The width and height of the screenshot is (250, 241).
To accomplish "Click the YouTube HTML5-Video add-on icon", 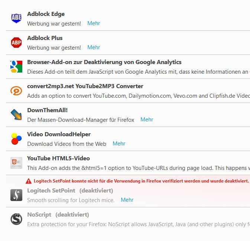I will (16, 163).
